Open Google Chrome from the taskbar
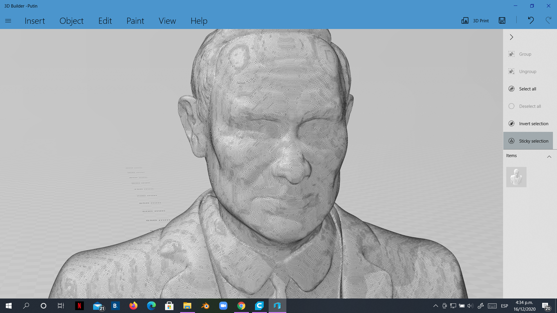The height and width of the screenshot is (313, 557). [x=241, y=306]
